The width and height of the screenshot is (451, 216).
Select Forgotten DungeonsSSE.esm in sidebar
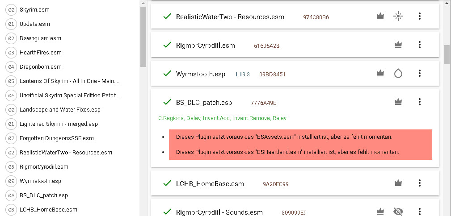tap(56, 138)
